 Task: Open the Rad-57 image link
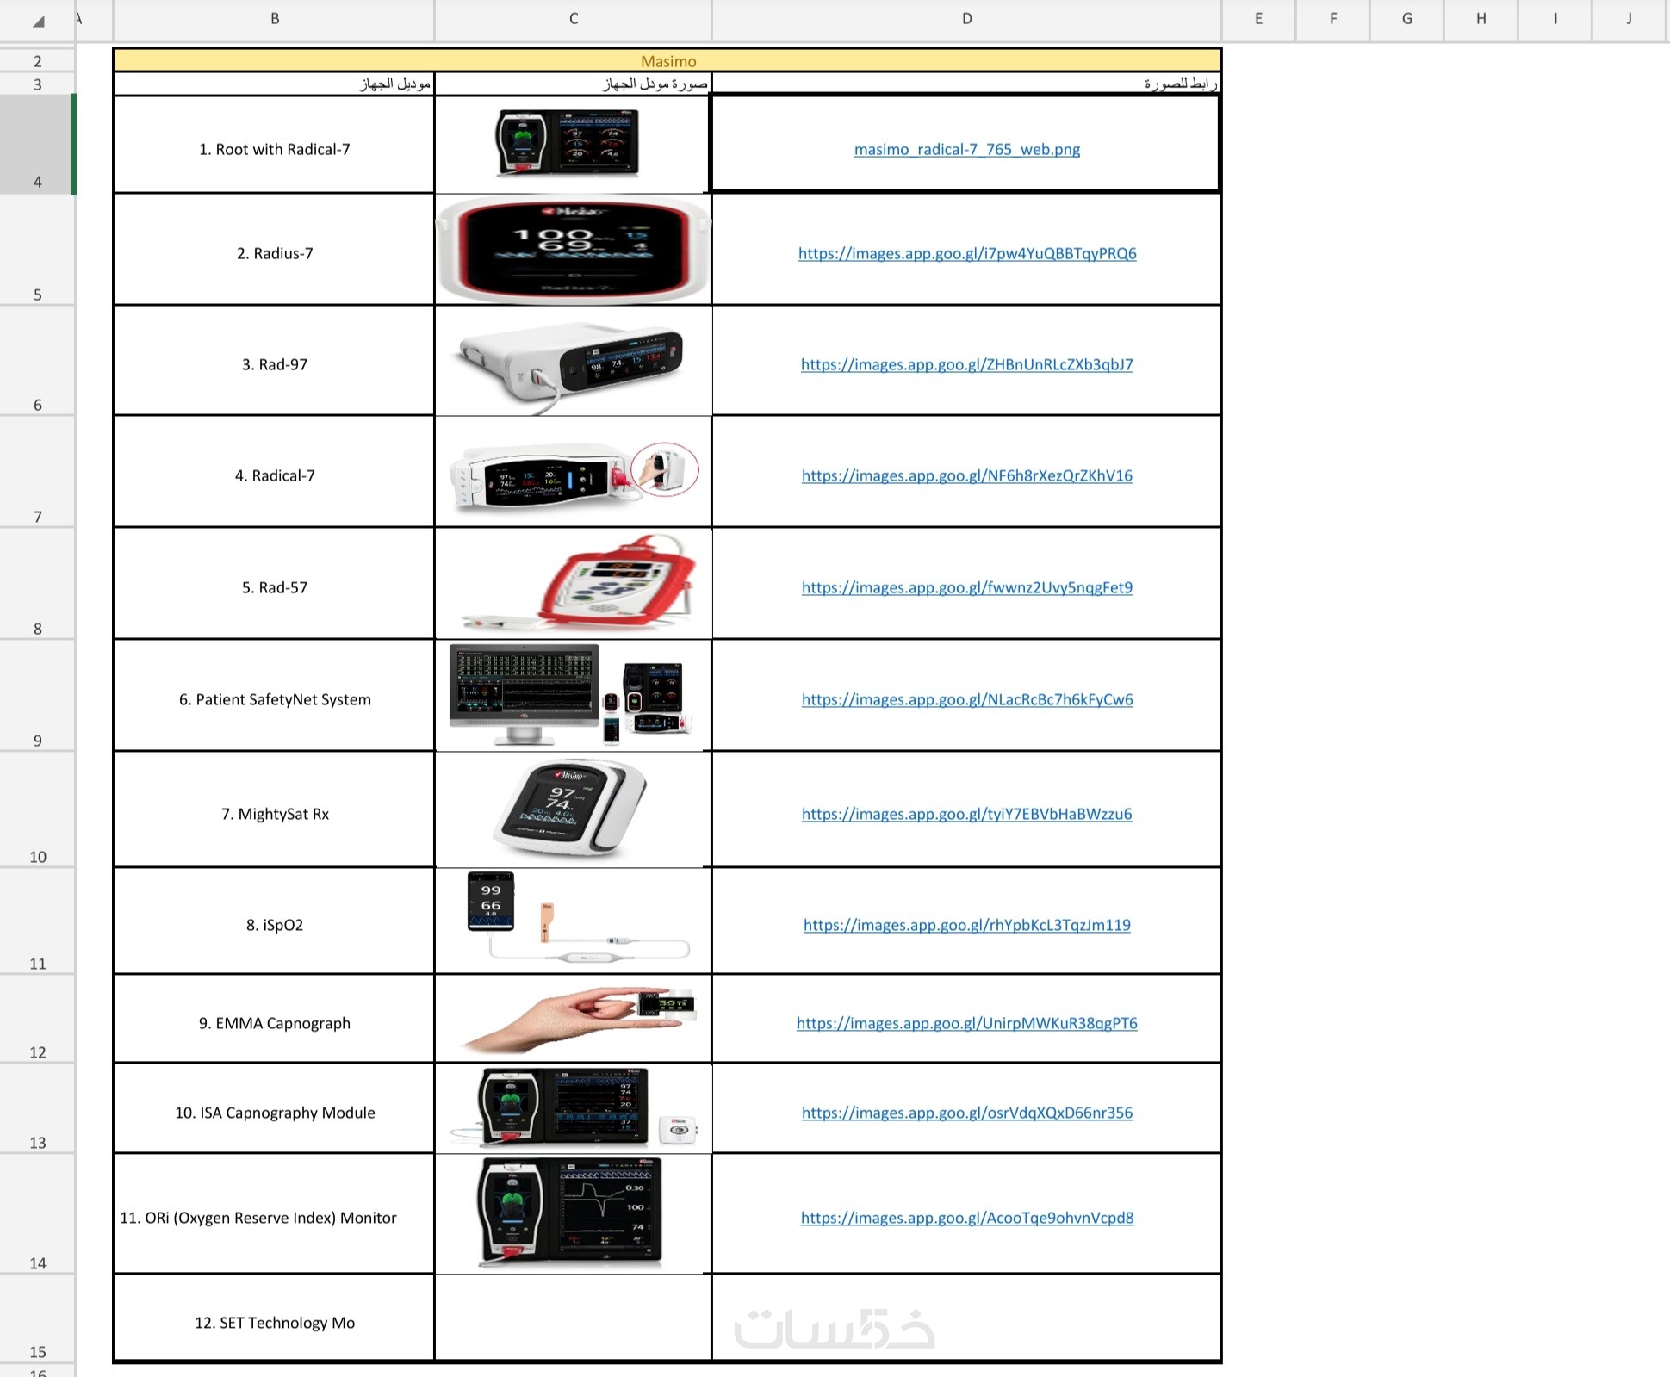tap(966, 588)
